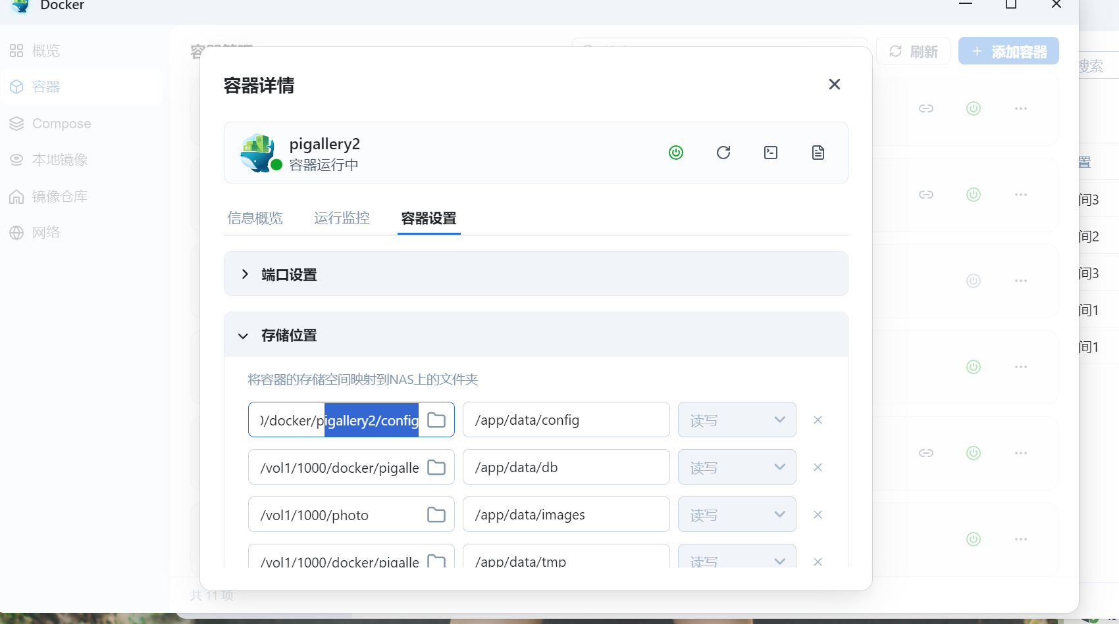Browse folder for the config path mapping

[x=436, y=420]
